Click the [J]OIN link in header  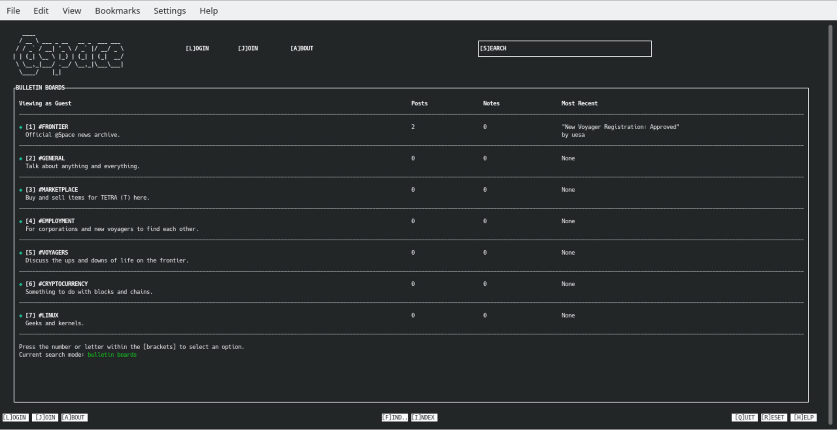(x=248, y=48)
